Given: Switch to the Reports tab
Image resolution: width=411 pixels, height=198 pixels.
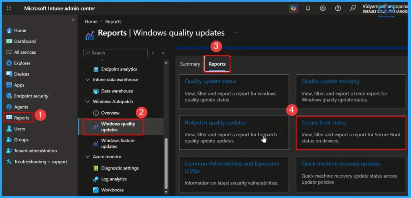Looking at the screenshot, I should click(217, 64).
